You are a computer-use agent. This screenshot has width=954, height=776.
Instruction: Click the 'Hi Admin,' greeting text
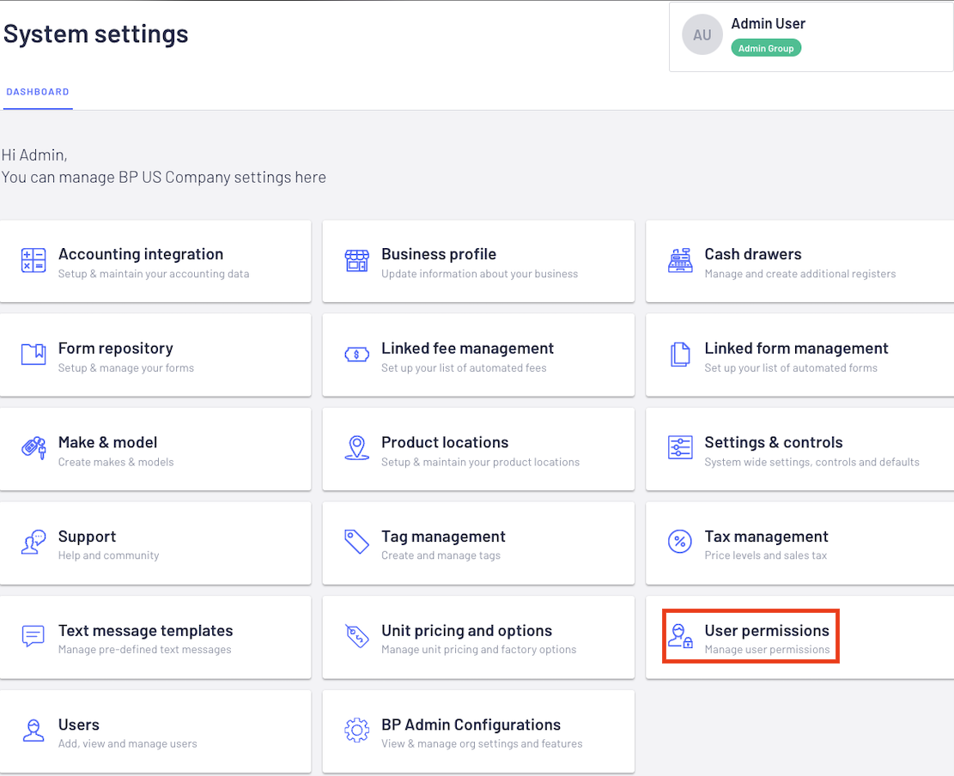click(x=34, y=155)
